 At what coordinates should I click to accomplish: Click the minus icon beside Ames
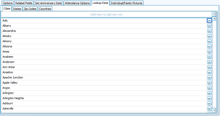coord(209,52)
